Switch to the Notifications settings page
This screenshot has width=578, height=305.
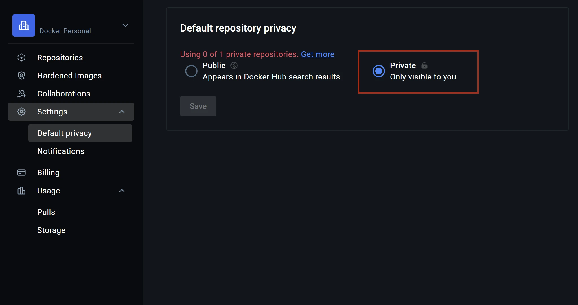(x=61, y=151)
